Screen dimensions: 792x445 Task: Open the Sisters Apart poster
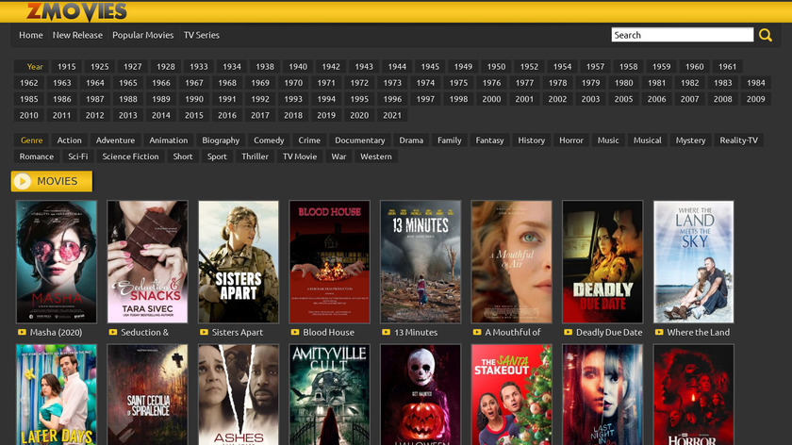click(239, 262)
